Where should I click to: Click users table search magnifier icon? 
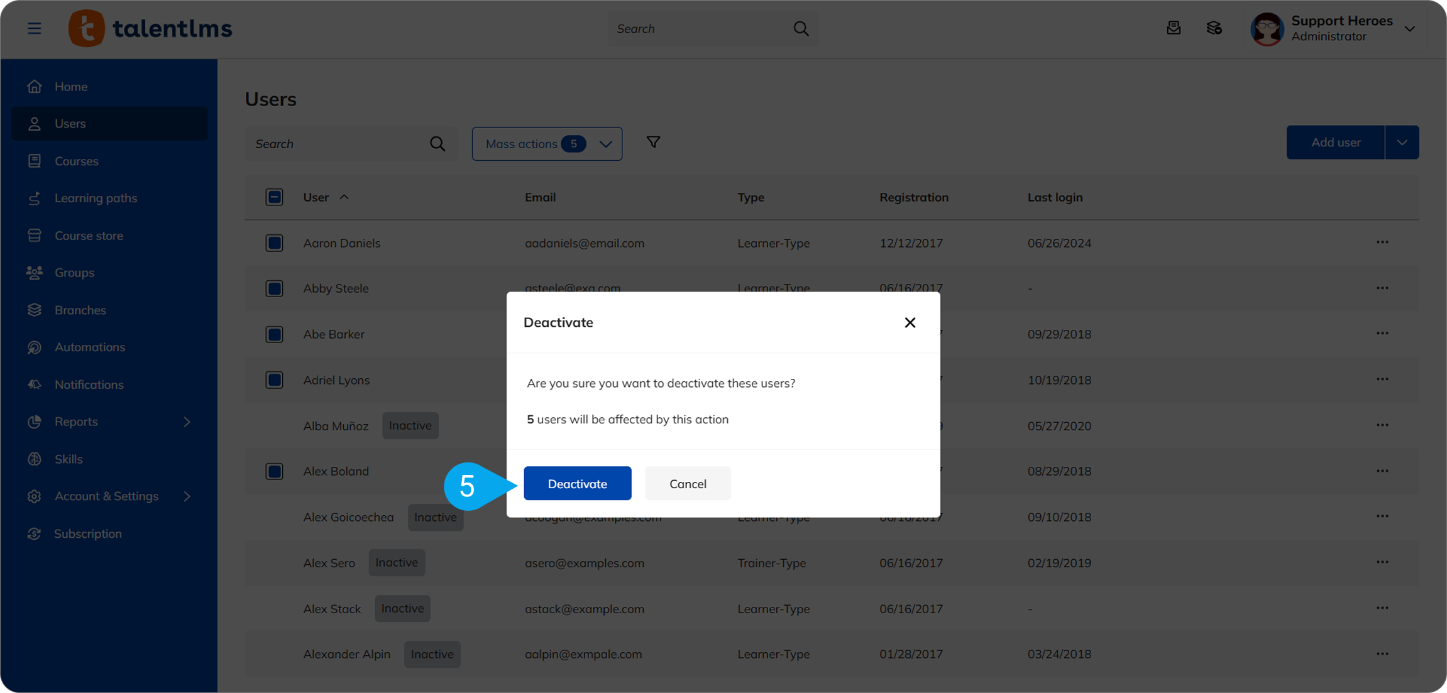(x=437, y=144)
